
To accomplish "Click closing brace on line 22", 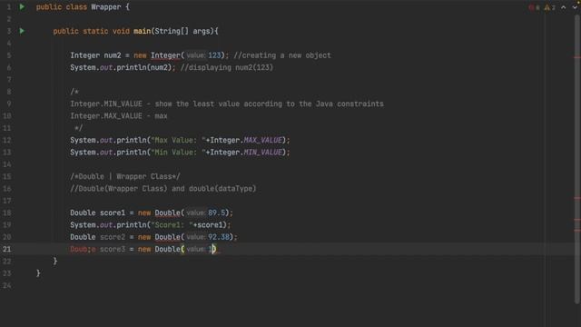I will coord(55,261).
